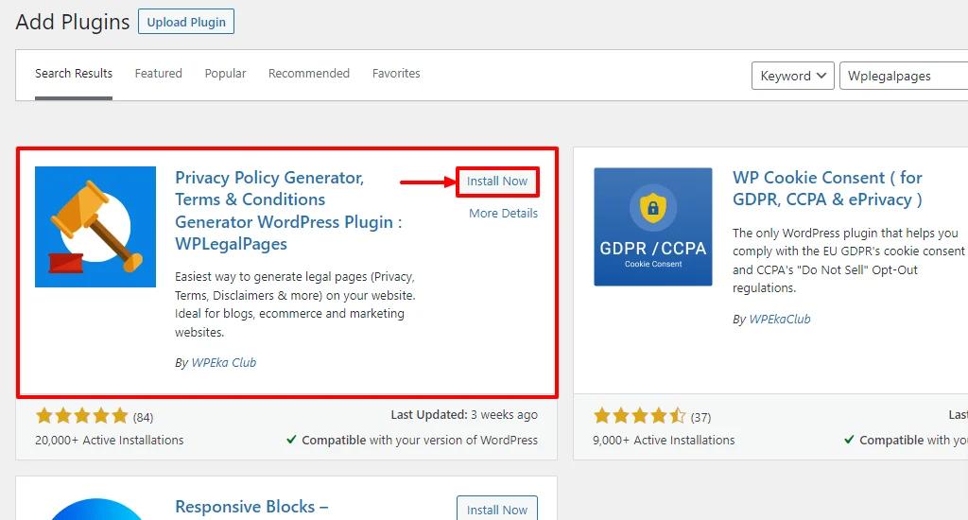This screenshot has height=520, width=968.
Task: Click the '20,000+ Active Installations' text
Action: point(110,441)
